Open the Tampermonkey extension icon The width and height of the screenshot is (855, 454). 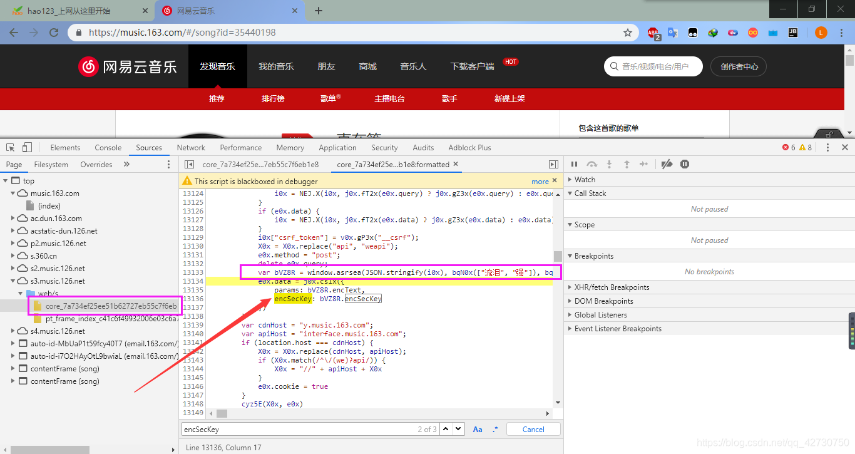[693, 33]
